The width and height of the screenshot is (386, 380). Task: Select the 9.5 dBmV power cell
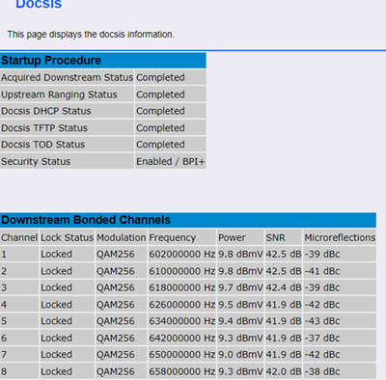[x=240, y=305]
